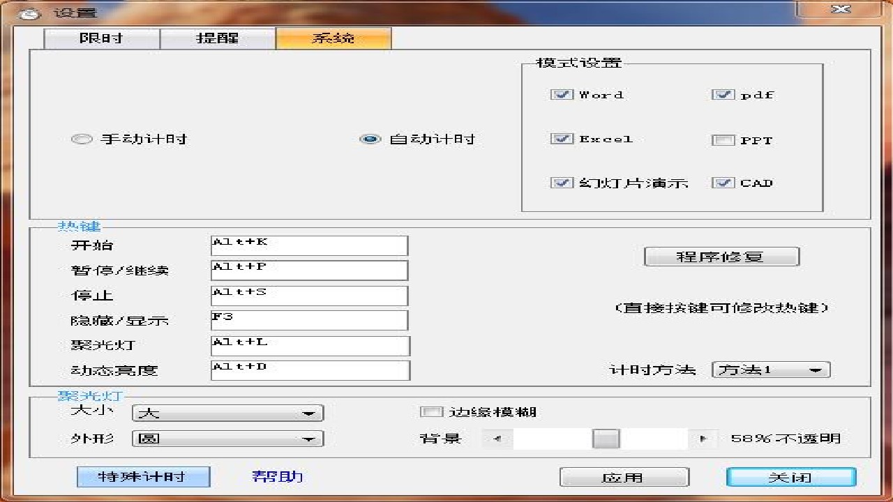Uncheck the Word mode checkbox
Screen dimensions: 893x502
coord(562,94)
